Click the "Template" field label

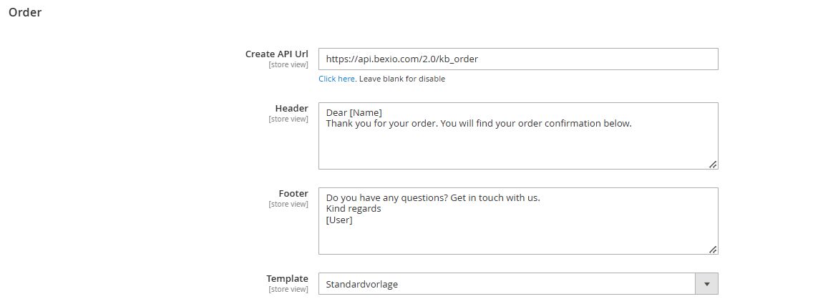pos(287,278)
